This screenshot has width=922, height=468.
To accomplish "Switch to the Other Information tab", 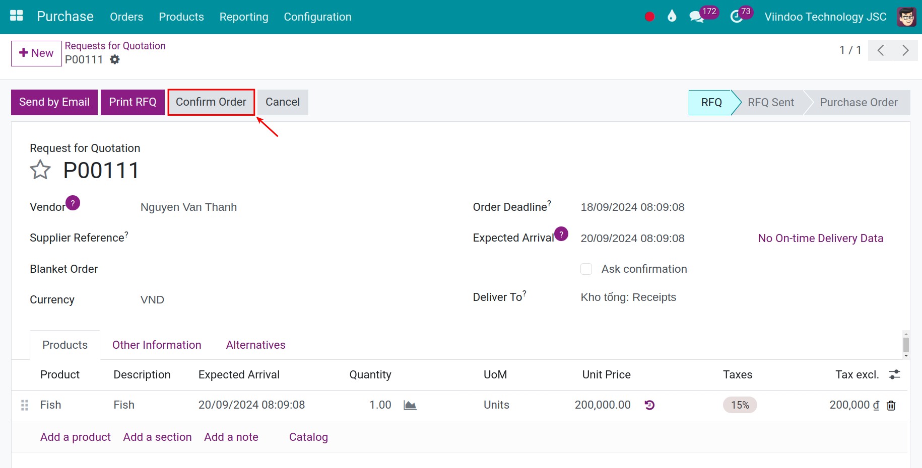I will click(x=157, y=345).
